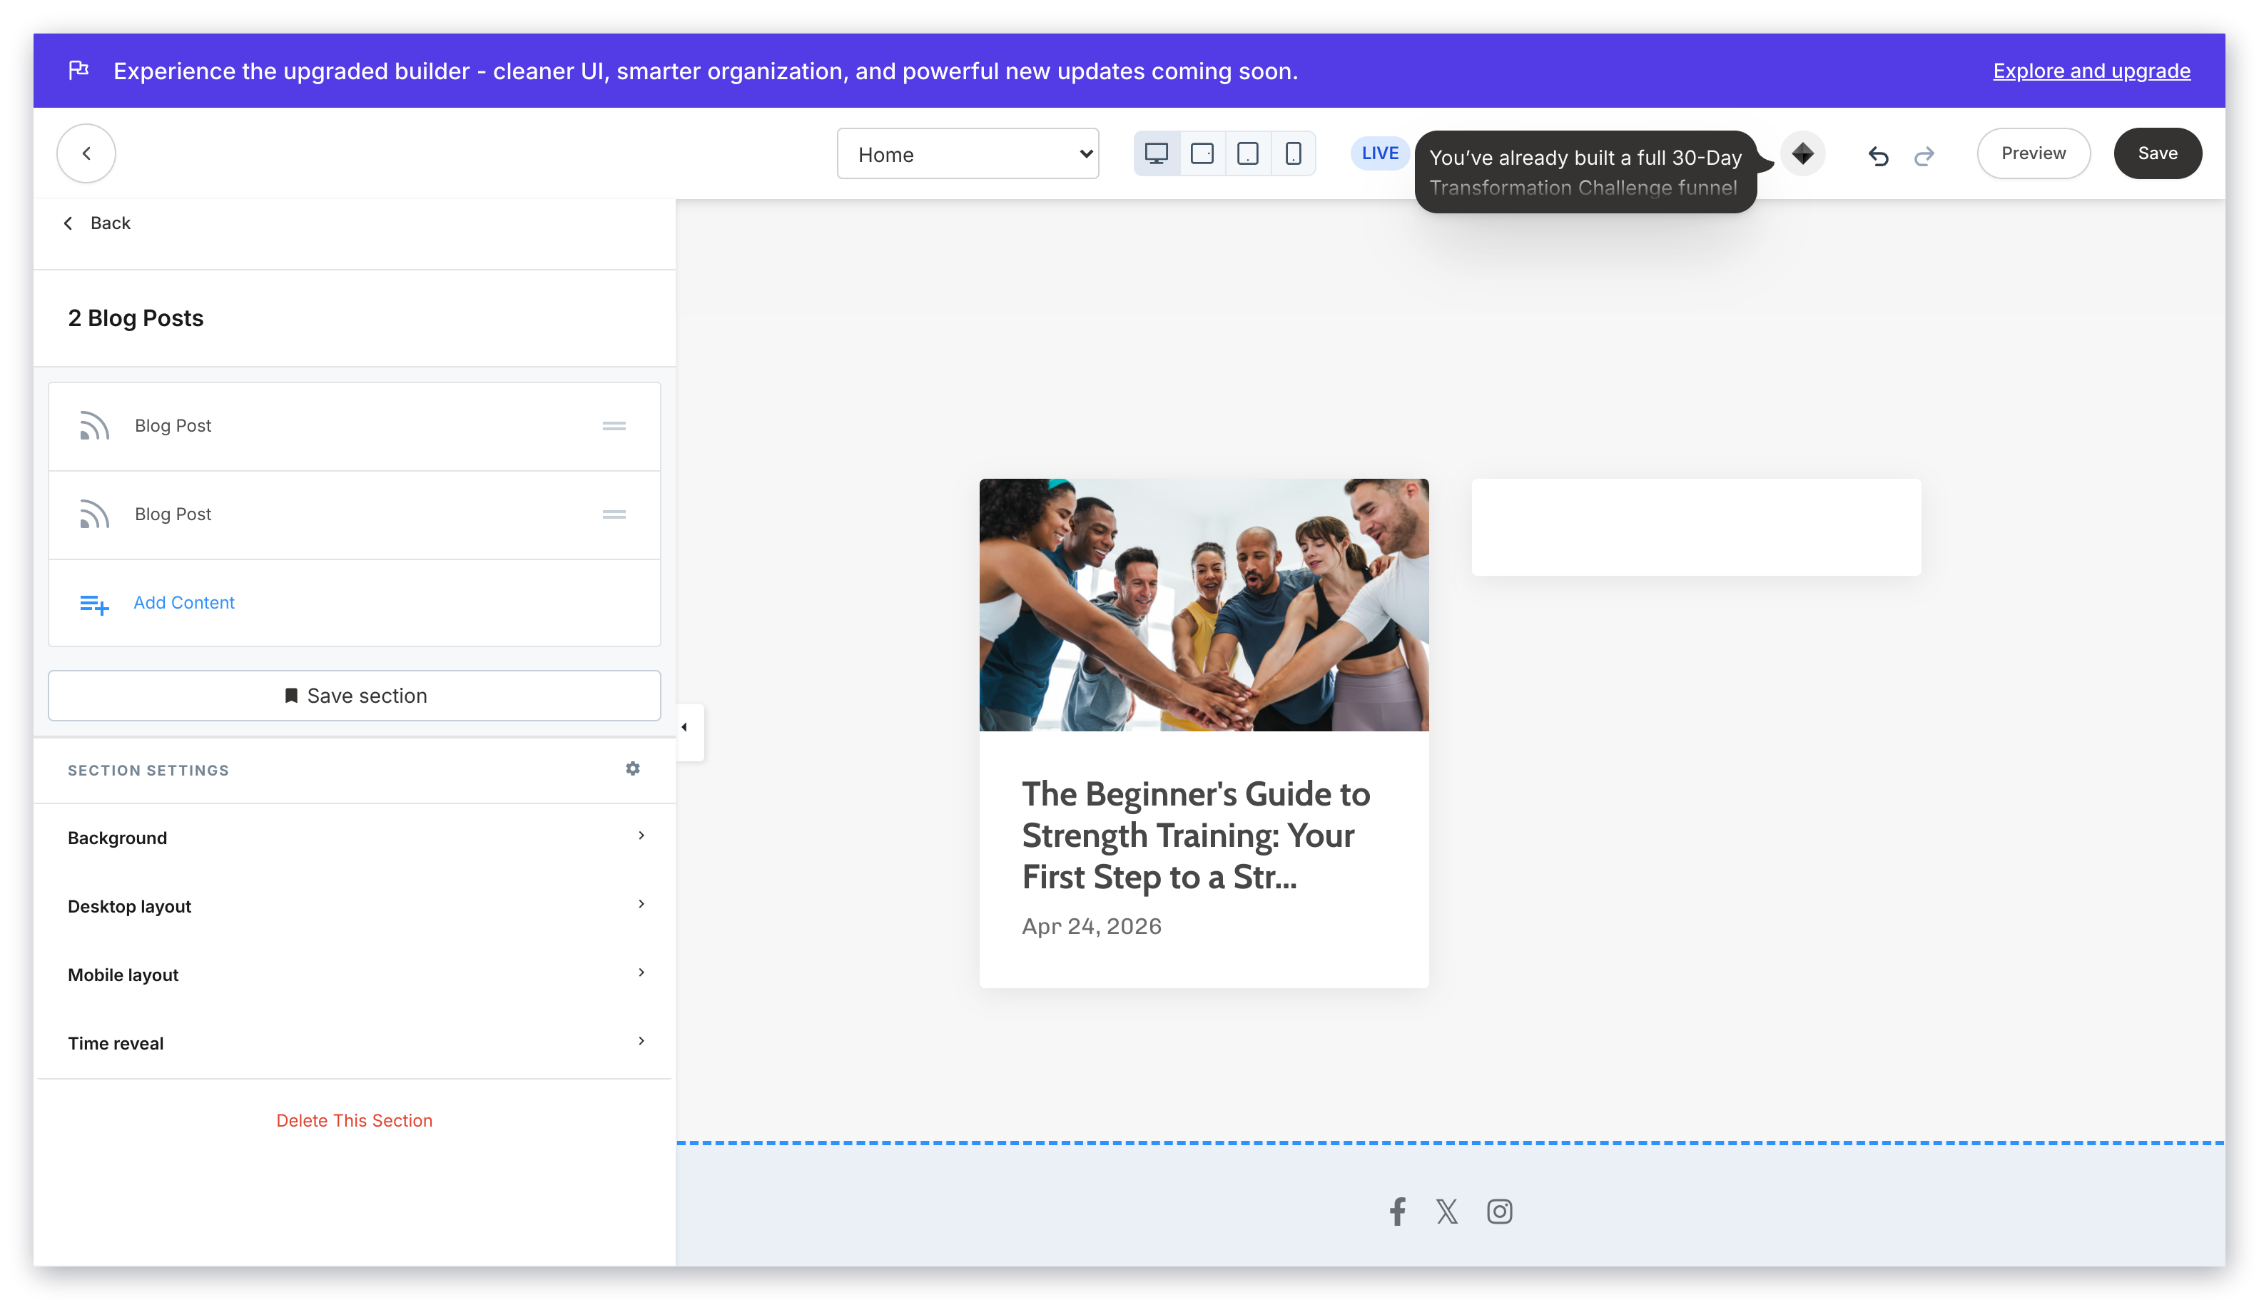Viewport: 2259px width, 1300px height.
Task: Switch to desktop preview icon
Action: (x=1157, y=153)
